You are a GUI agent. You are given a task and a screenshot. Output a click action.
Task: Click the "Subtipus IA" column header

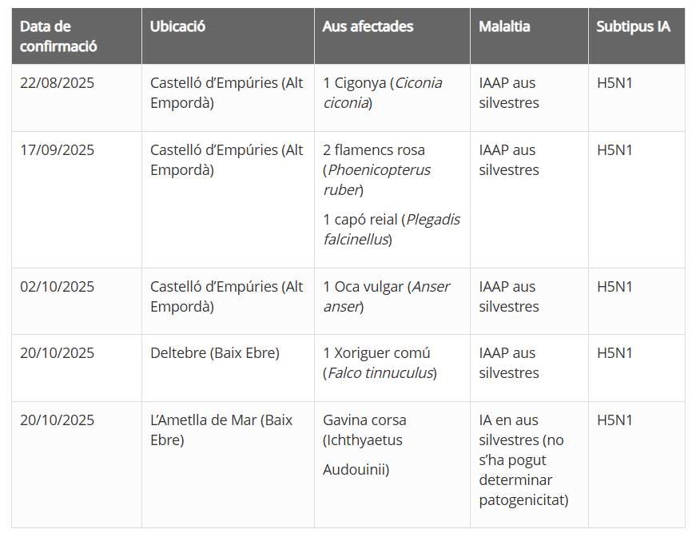633,26
